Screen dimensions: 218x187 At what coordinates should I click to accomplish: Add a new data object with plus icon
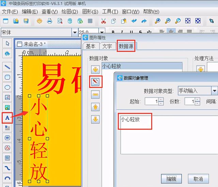click(x=95, y=69)
